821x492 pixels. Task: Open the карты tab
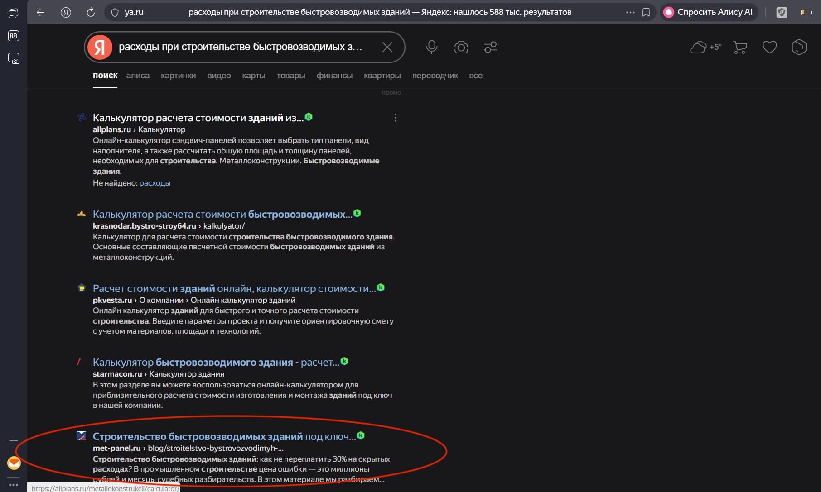tap(254, 76)
